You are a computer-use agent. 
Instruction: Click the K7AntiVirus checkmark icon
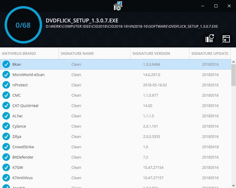pos(6,178)
